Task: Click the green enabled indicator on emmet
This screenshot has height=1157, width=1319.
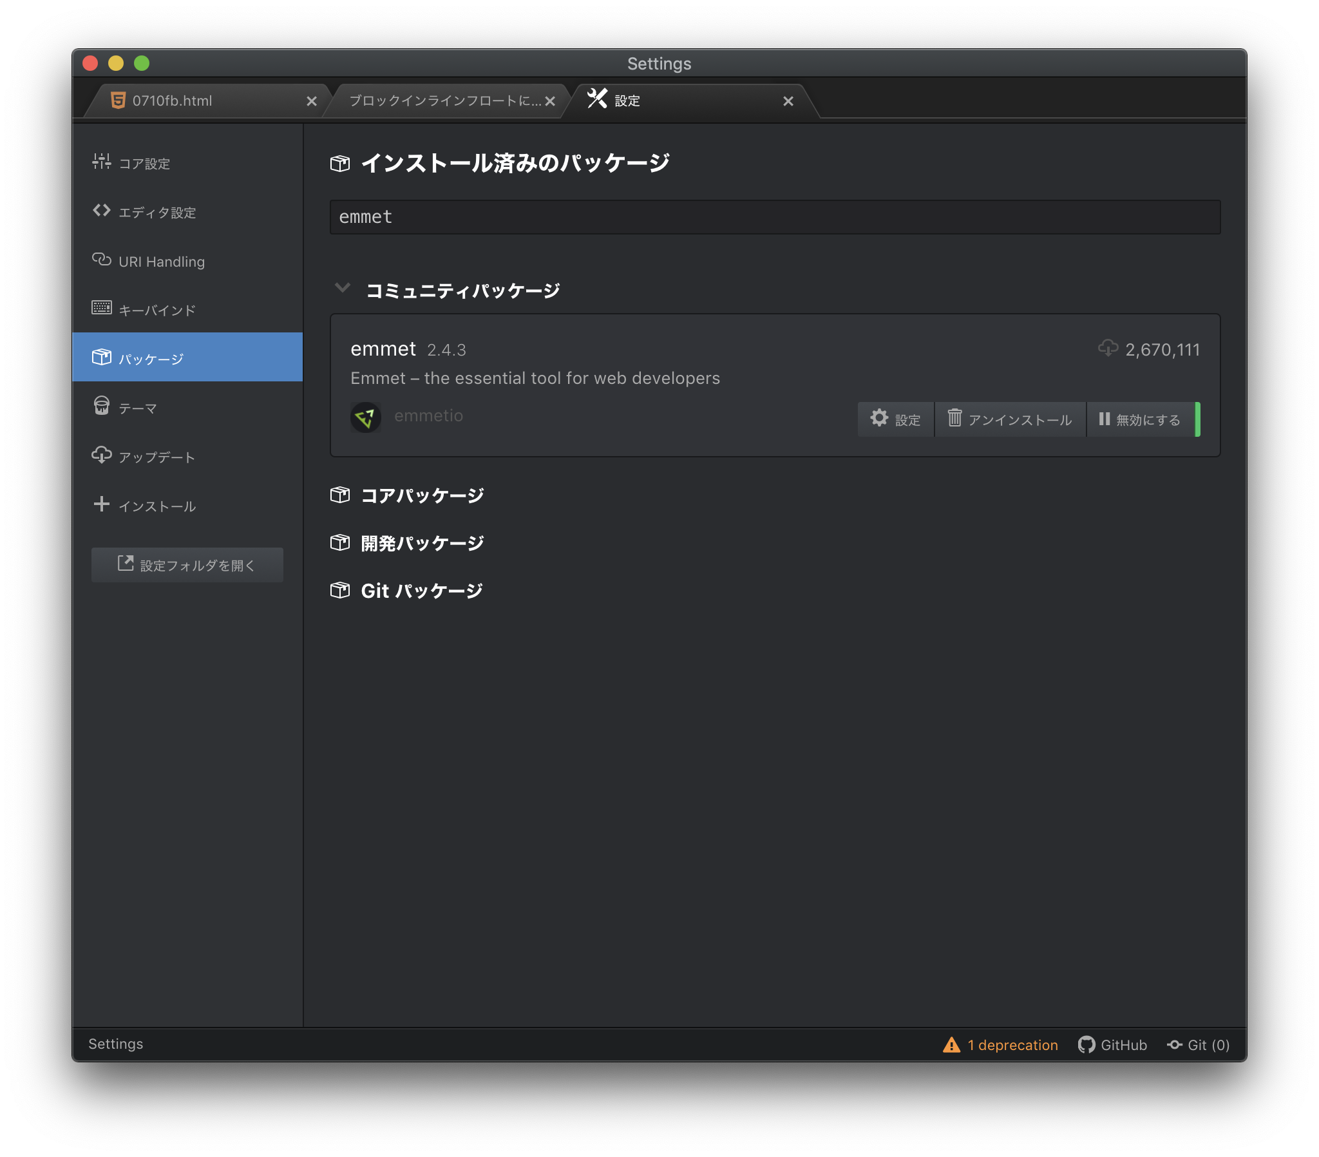Action: [1199, 419]
